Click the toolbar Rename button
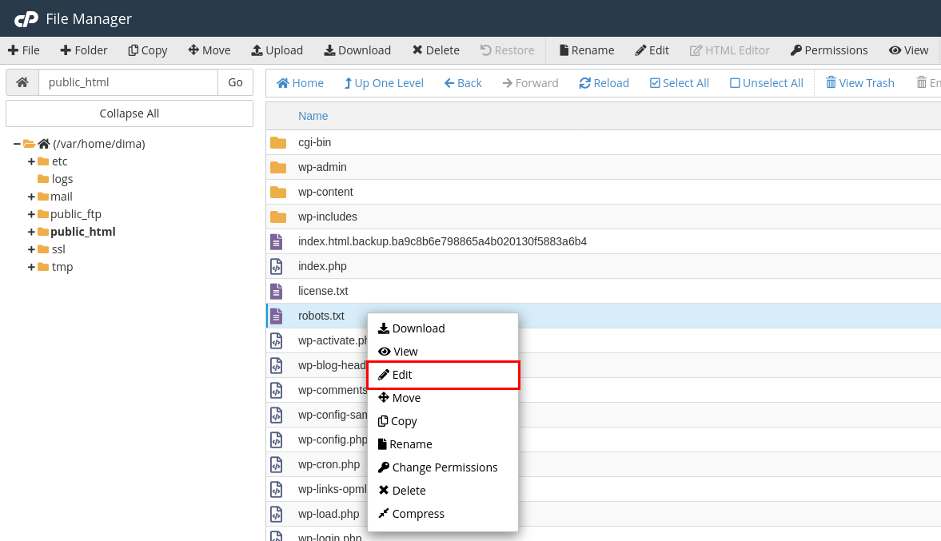 coord(587,50)
